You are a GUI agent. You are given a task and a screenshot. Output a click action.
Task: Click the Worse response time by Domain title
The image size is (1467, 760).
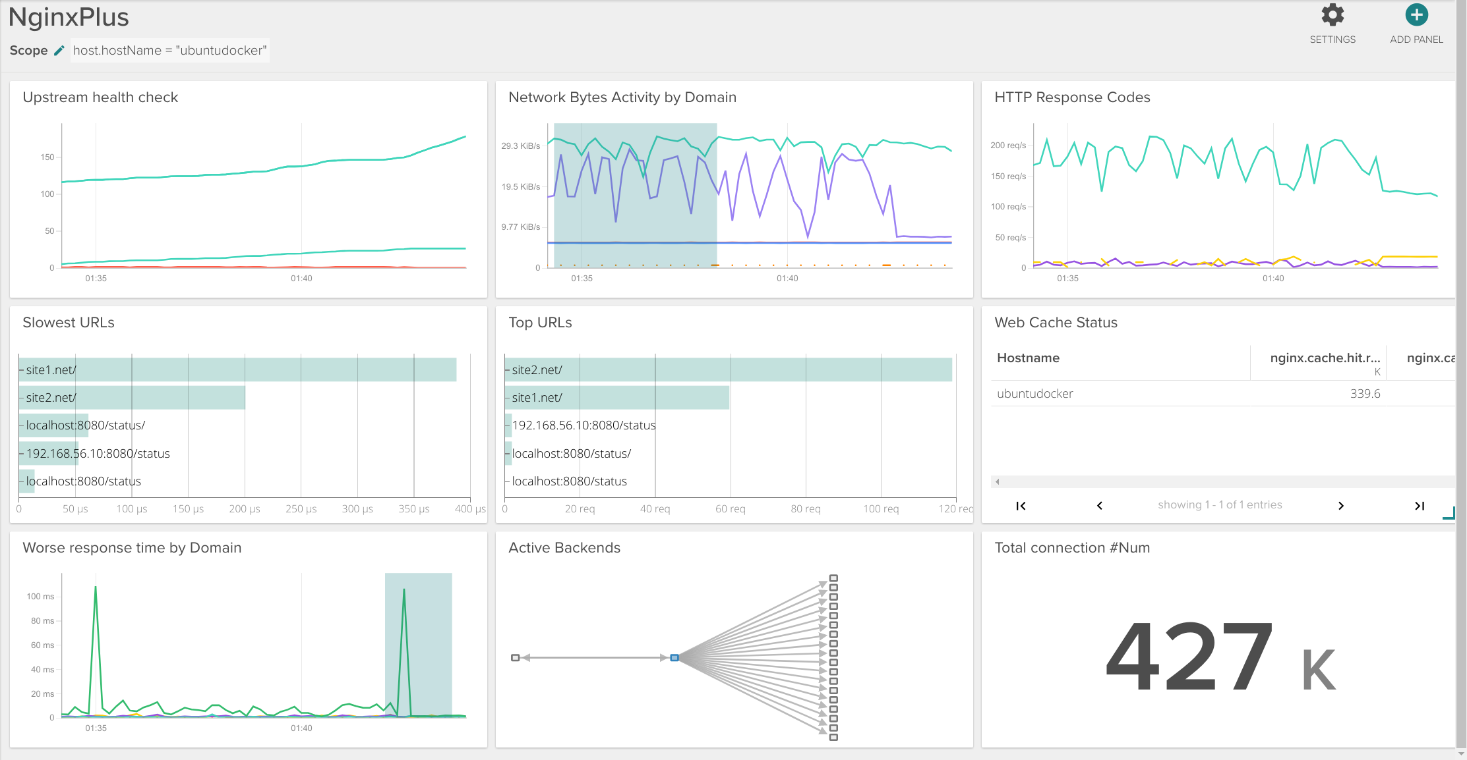pyautogui.click(x=132, y=548)
